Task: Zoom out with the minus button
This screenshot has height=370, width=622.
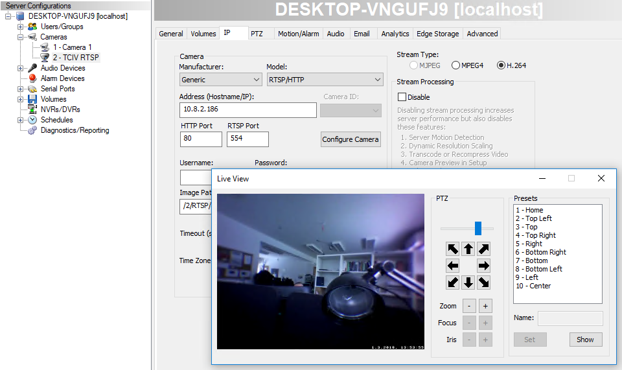Action: click(469, 306)
